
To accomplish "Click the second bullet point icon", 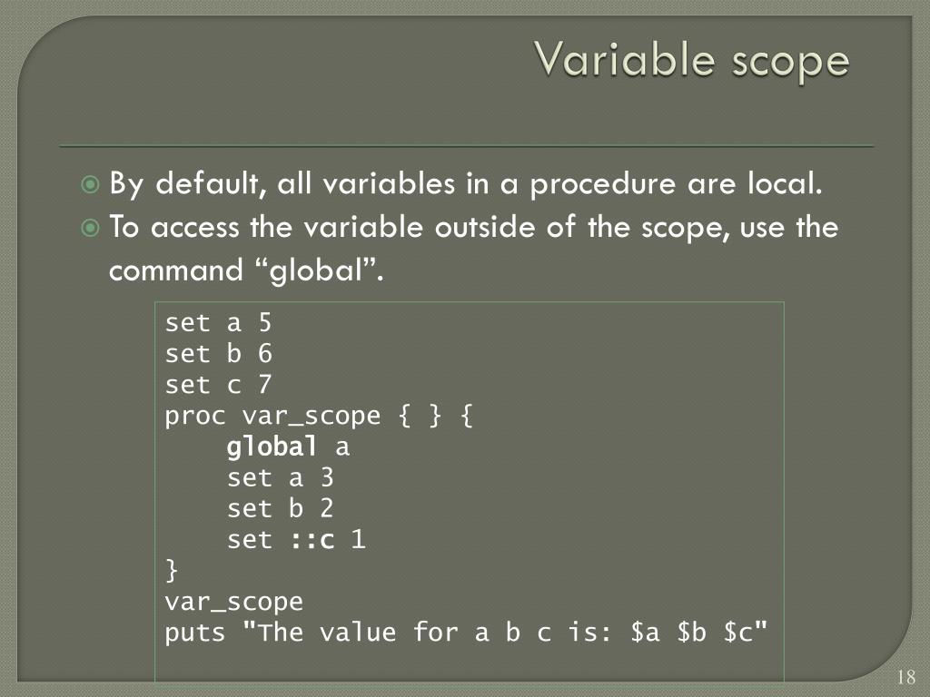I will (90, 228).
